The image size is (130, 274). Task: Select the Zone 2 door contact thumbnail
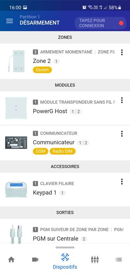click(x=16, y=61)
